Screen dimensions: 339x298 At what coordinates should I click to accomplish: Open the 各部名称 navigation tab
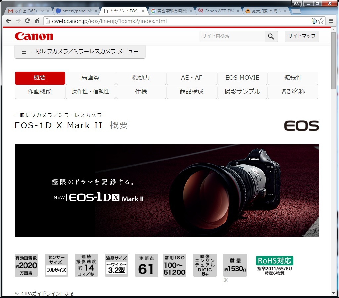[x=293, y=92]
